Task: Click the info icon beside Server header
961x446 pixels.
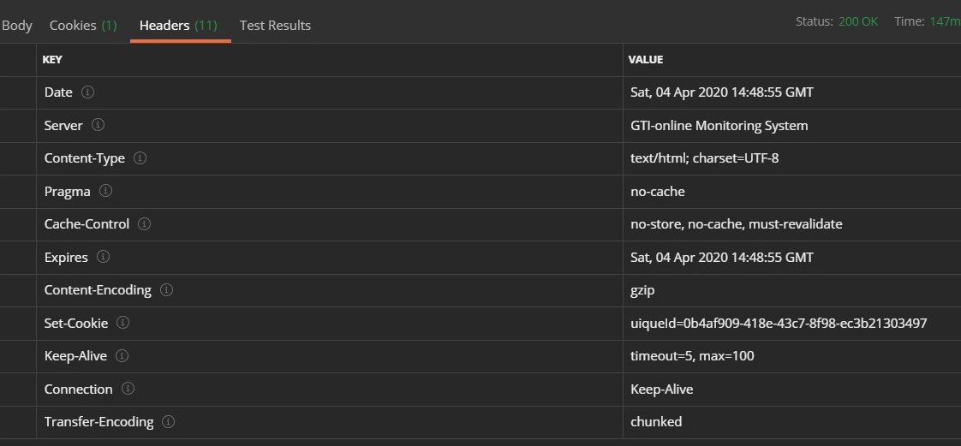Action: (98, 125)
